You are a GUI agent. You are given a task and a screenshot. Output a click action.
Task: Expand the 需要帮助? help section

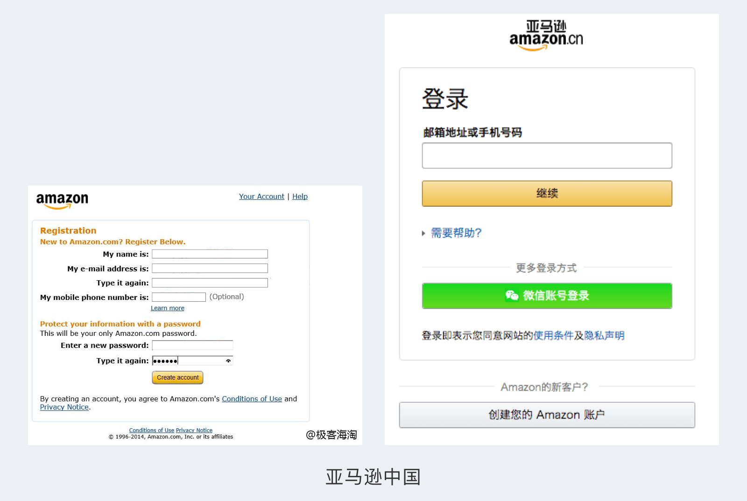tap(455, 233)
